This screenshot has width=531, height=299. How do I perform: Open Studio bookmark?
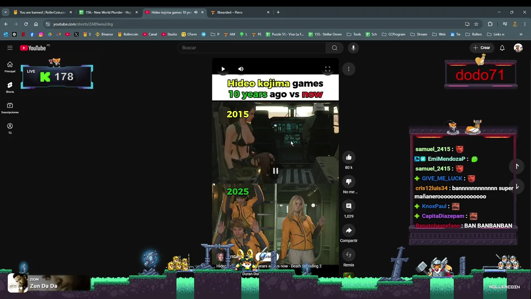click(x=169, y=34)
